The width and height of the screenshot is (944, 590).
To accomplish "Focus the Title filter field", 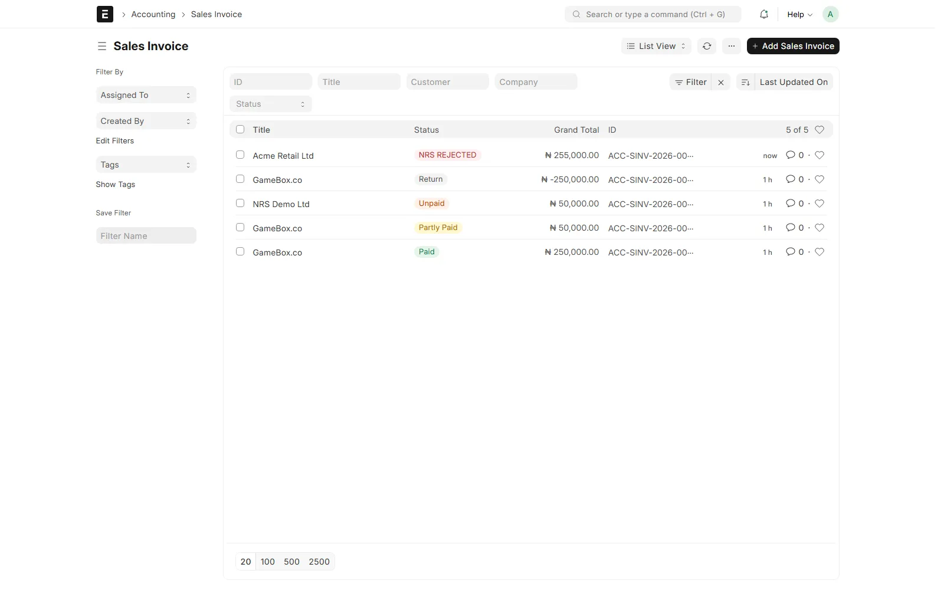I will tap(359, 82).
